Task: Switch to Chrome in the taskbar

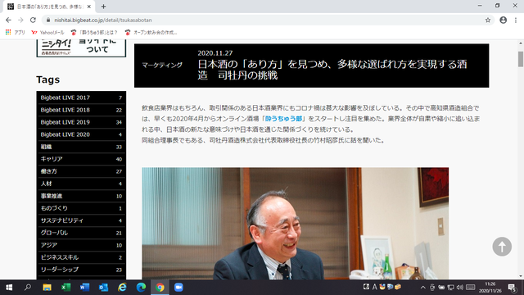Action: click(160, 288)
